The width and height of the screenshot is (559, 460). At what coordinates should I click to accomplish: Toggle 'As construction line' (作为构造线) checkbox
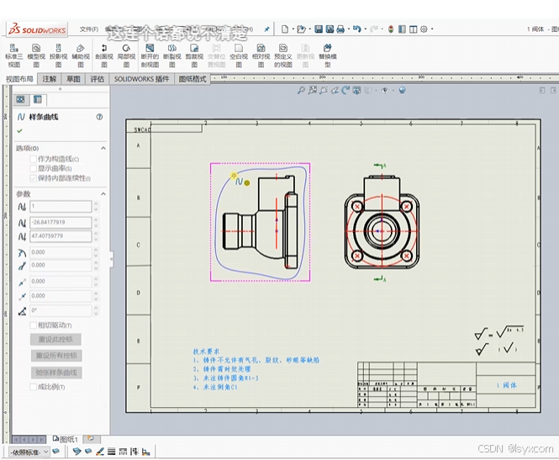click(33, 159)
